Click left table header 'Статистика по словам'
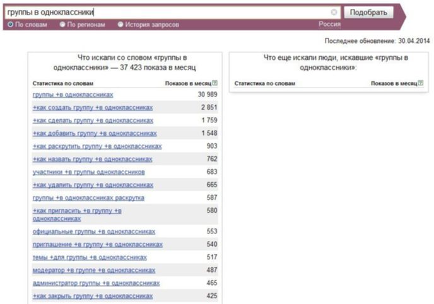434x304 pixels. (63, 83)
